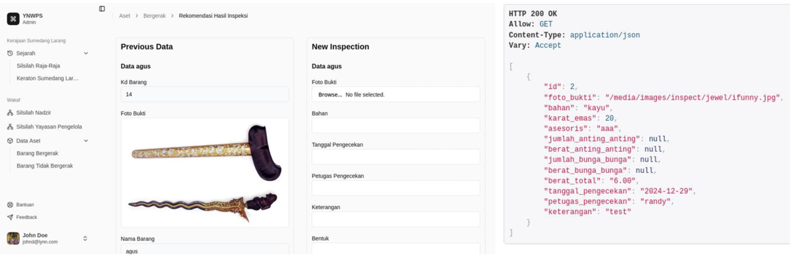Go to Aset breadcrumb link
This screenshot has width=793, height=266.
(125, 16)
